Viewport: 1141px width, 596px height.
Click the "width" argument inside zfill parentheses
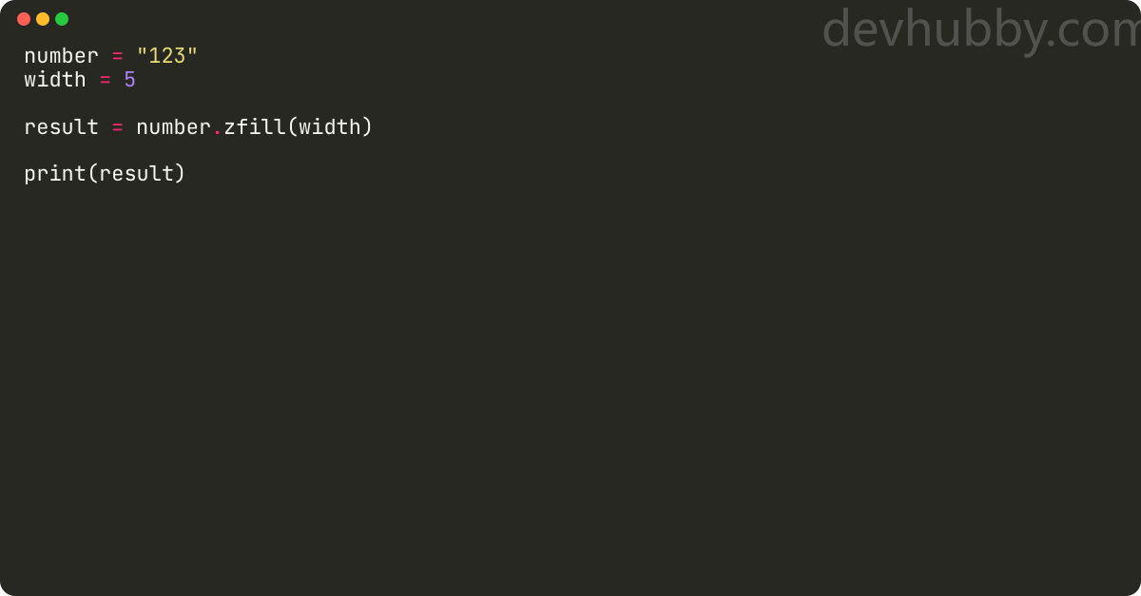(x=330, y=127)
